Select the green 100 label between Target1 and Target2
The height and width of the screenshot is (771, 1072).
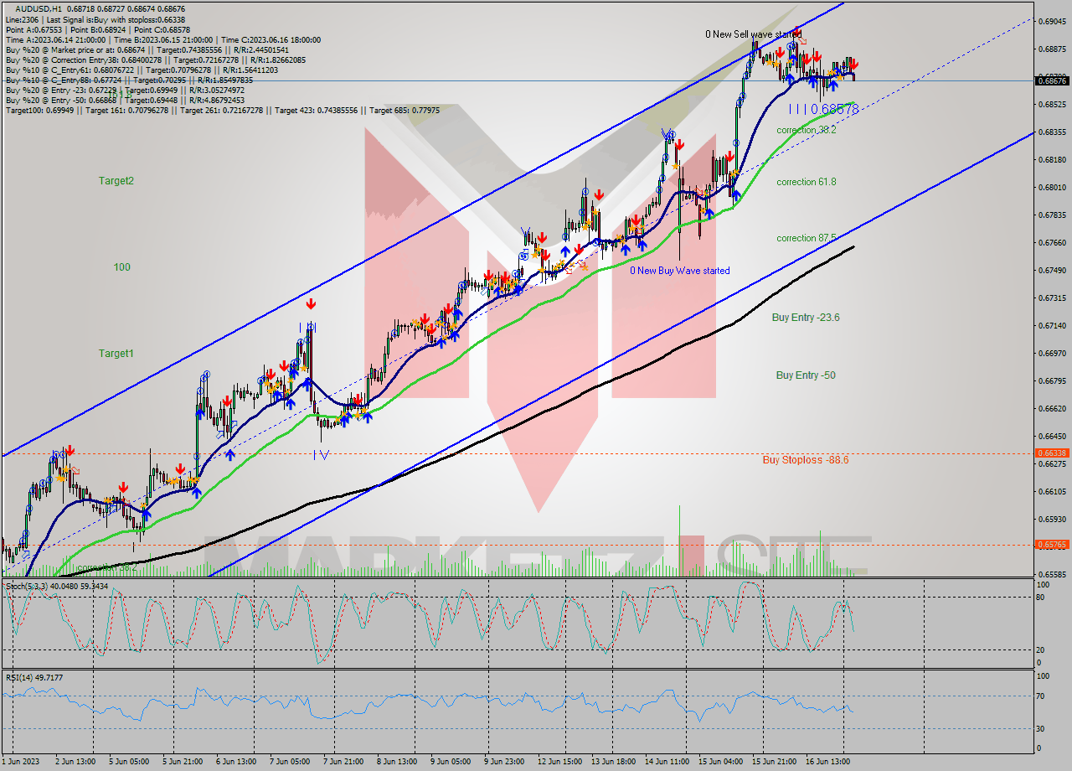122,267
